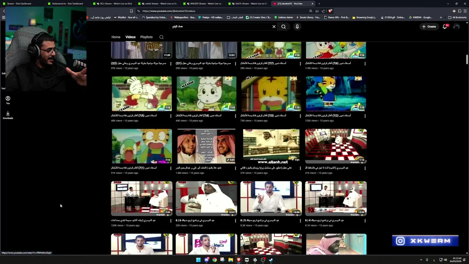Bookmark this page via address bar icon

click(131, 11)
